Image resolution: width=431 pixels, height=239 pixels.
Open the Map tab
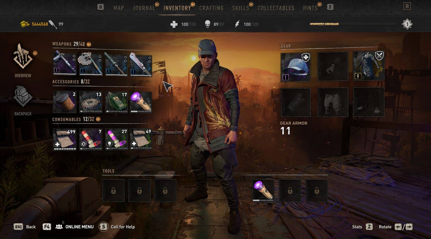[119, 8]
